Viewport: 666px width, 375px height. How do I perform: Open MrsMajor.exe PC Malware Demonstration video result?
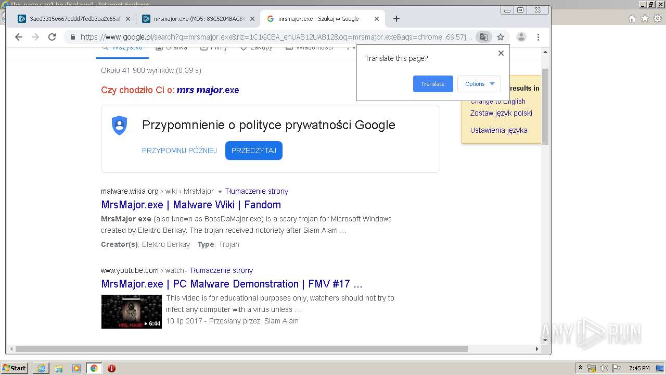click(x=232, y=284)
